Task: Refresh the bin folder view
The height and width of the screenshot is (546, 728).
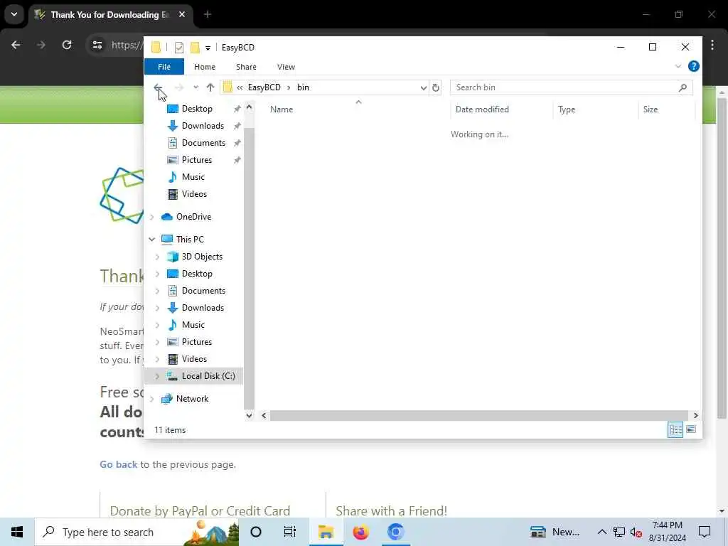Action: [x=436, y=87]
